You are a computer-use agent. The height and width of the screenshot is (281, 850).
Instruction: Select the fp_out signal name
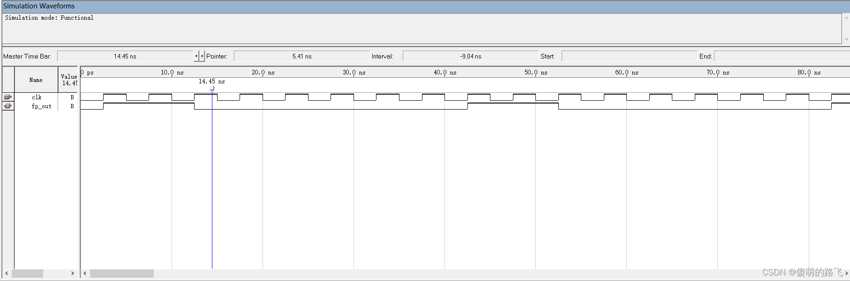coord(41,106)
